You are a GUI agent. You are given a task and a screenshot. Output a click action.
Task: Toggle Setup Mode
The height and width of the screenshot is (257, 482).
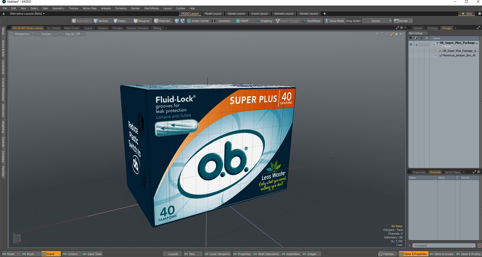pos(334,21)
